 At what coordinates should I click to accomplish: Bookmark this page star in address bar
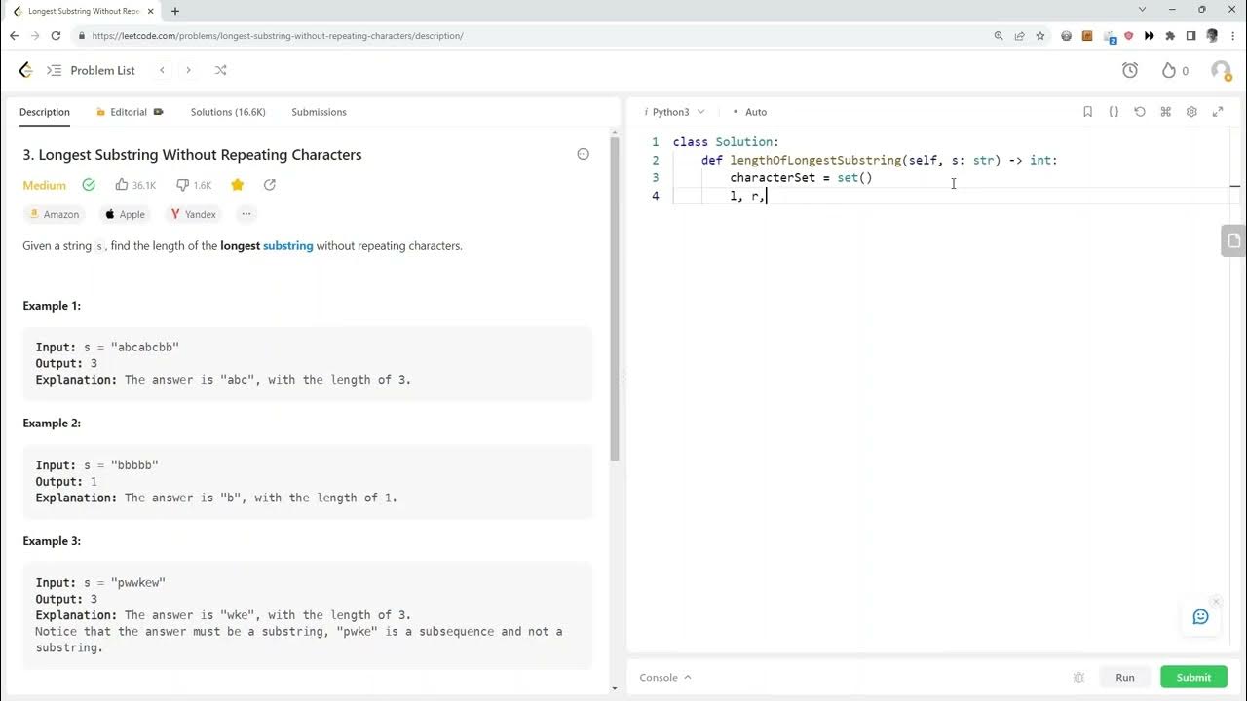pyautogui.click(x=1040, y=36)
